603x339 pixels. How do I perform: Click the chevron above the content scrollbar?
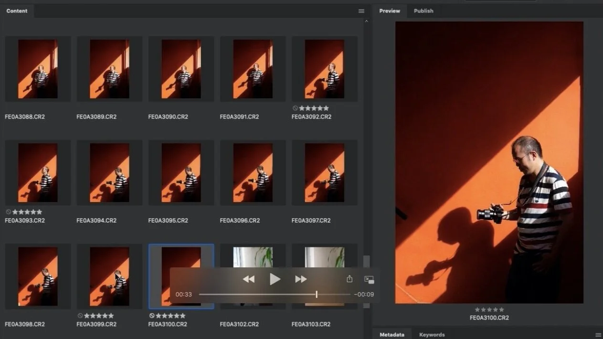(x=366, y=21)
